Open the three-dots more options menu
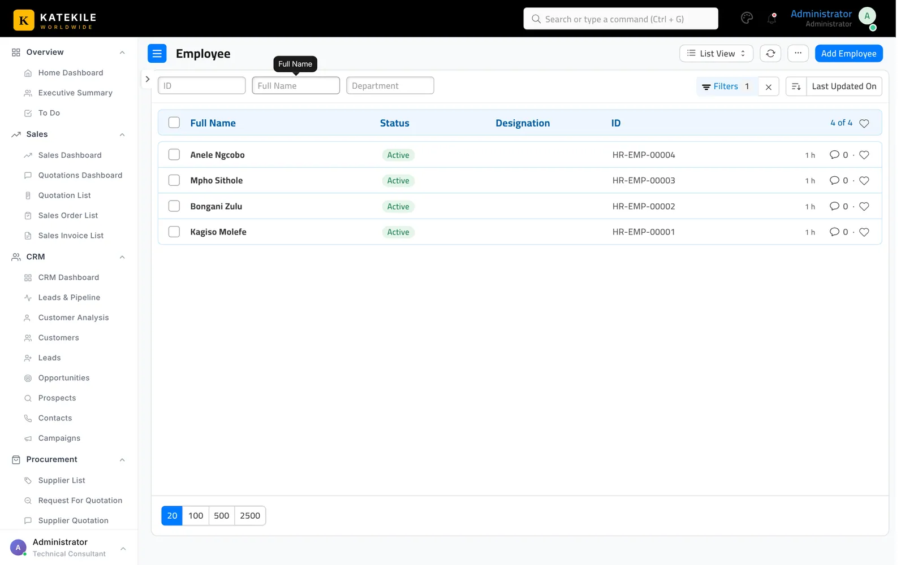The height and width of the screenshot is (565, 905). 798,54
